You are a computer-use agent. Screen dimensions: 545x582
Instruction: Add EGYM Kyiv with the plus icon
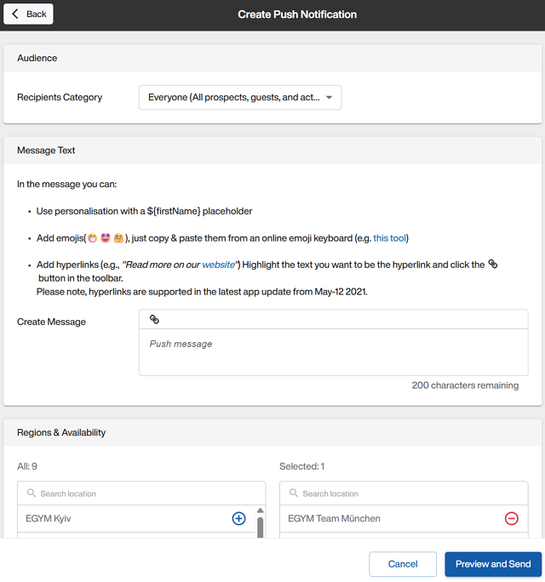[238, 518]
